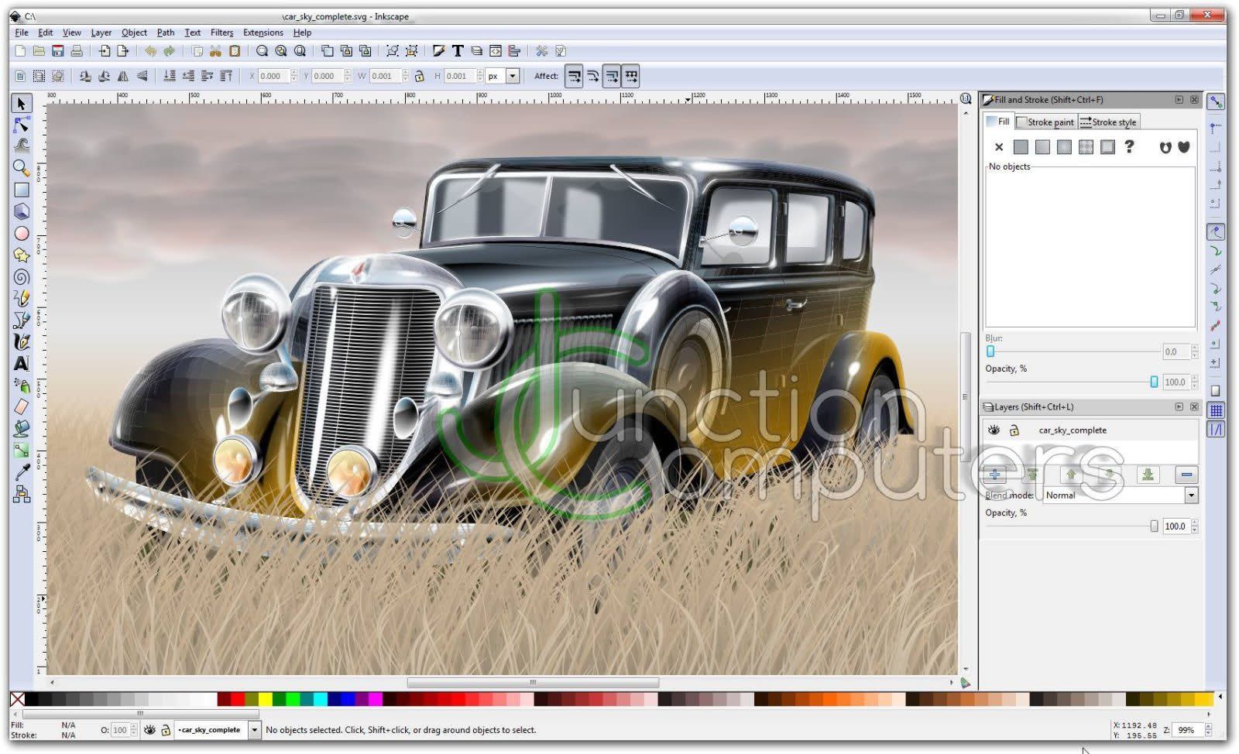Open the Layer menu
This screenshot has width=1239, height=754.
101,33
